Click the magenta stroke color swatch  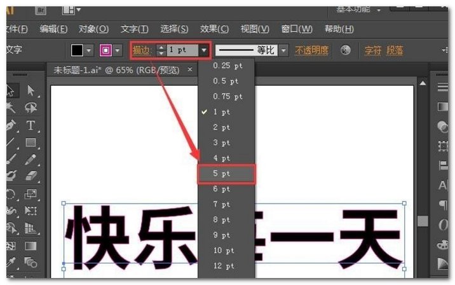coord(106,50)
